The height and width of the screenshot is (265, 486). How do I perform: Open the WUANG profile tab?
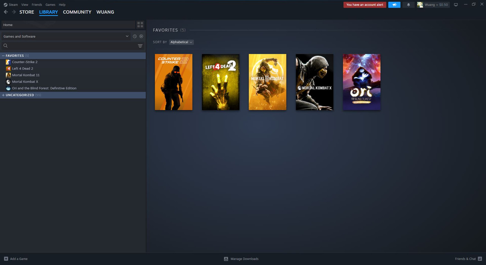click(x=105, y=12)
